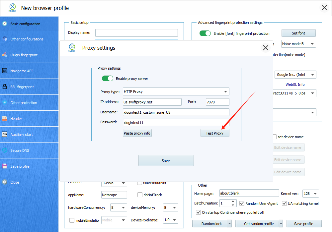The height and width of the screenshot is (232, 332).
Task: Click the XLogin logo in New browser profile title
Action: tap(12, 8)
